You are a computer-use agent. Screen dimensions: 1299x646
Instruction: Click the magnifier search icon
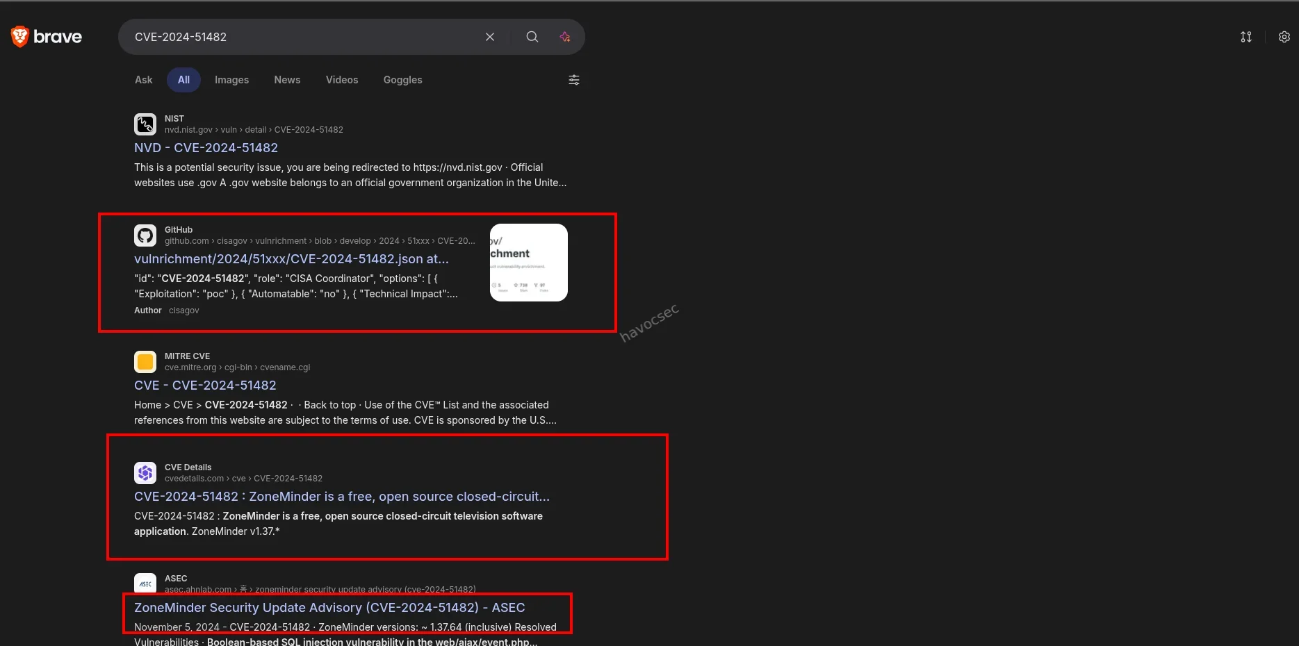[x=532, y=37]
